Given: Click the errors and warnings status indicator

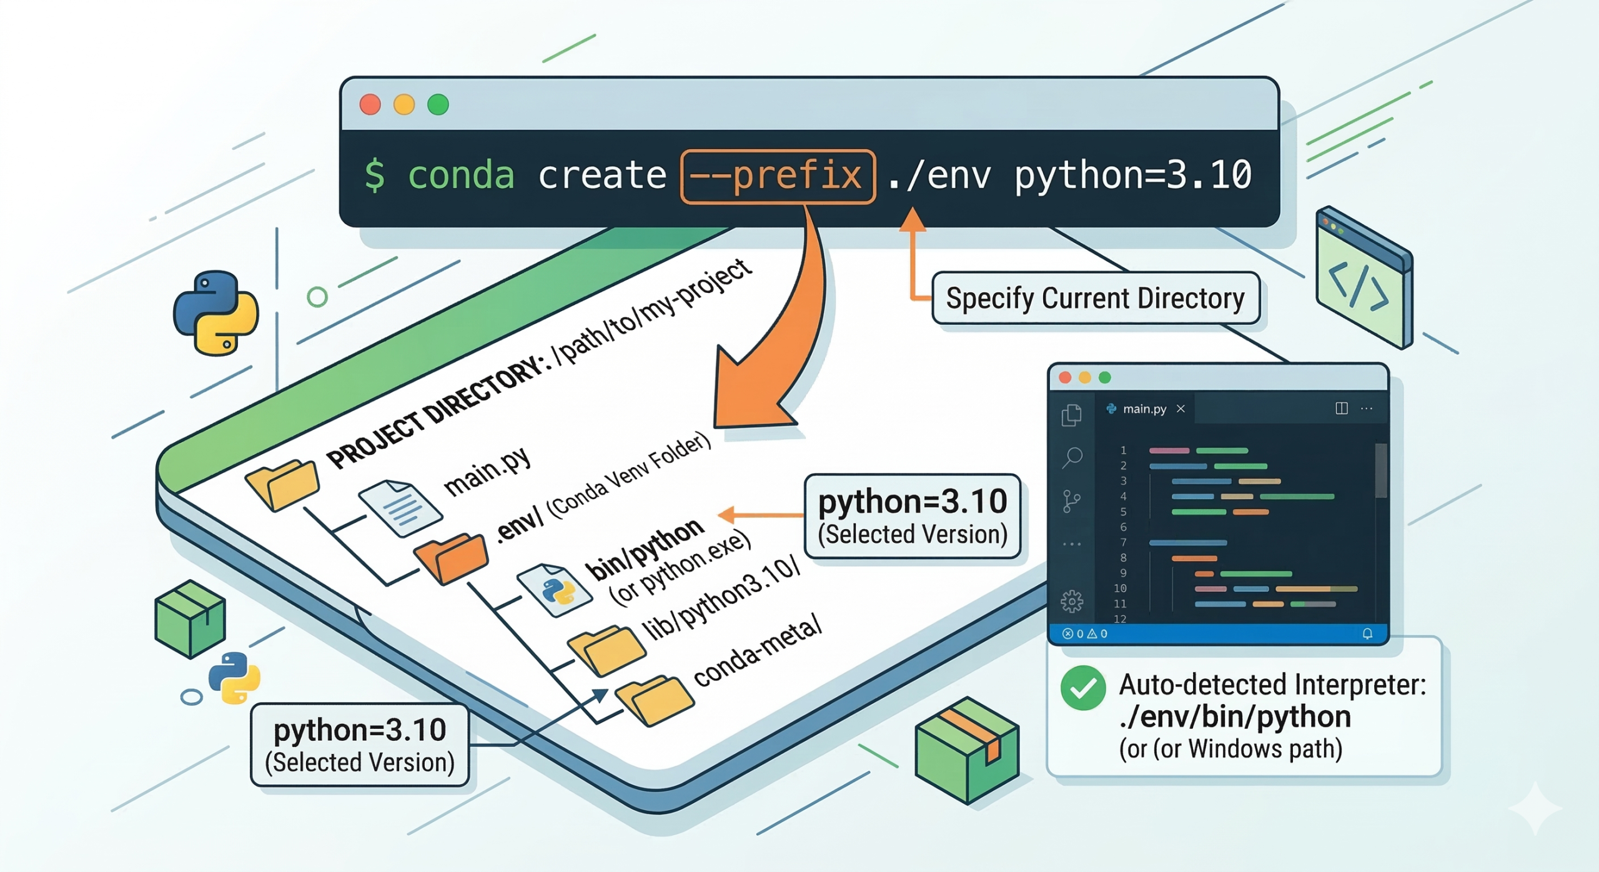Looking at the screenshot, I should 1085,633.
